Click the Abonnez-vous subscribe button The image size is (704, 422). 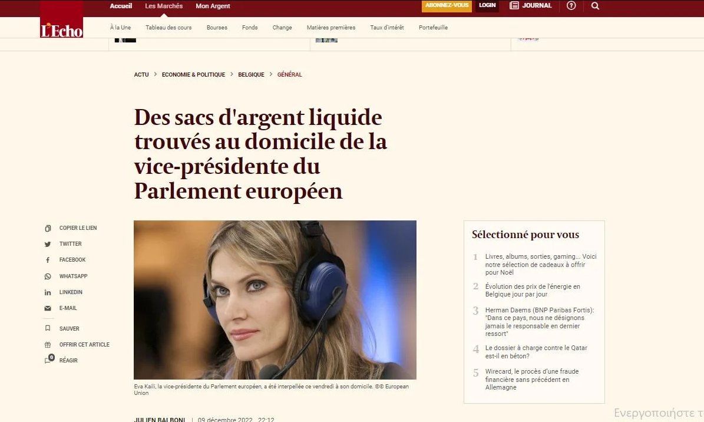coord(447,6)
